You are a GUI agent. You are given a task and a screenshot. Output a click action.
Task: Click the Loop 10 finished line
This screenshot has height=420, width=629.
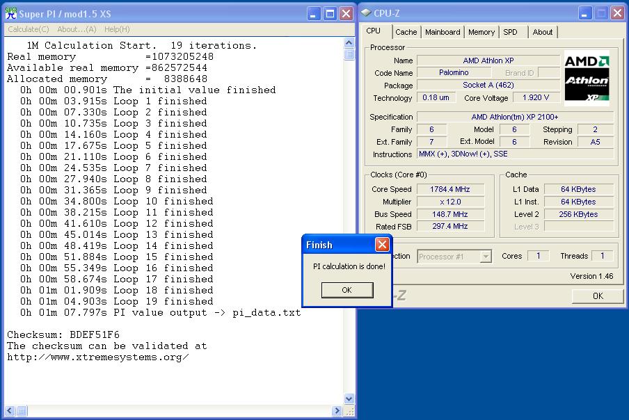117,201
